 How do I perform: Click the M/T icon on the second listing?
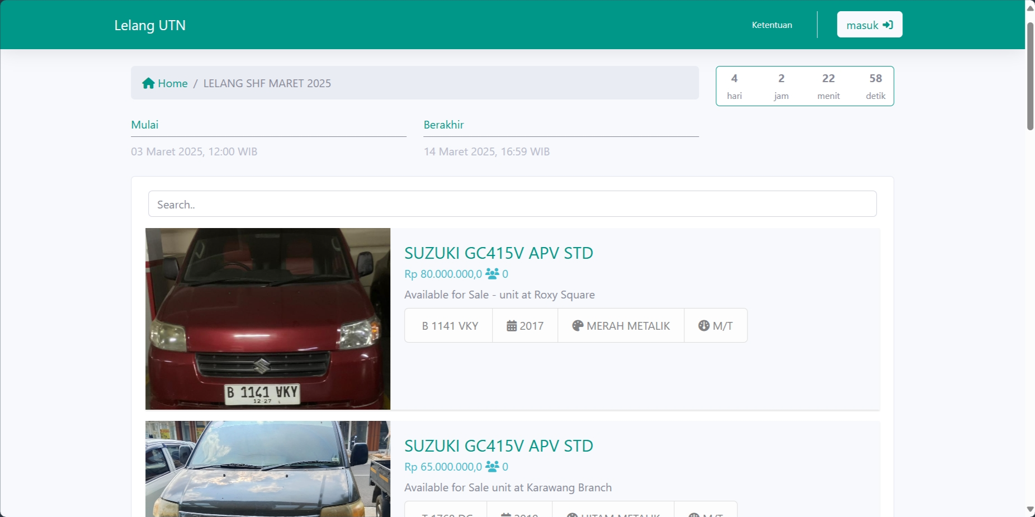(693, 515)
